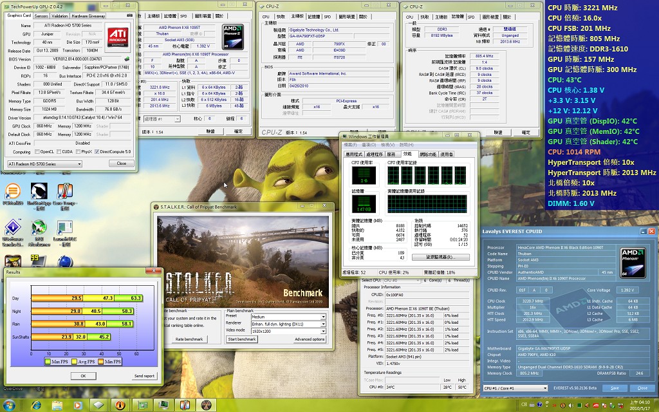Open the processor selection dropdown in CPU-Z
Image resolution: width=659 pixels, height=412 pixels.
click(x=162, y=119)
